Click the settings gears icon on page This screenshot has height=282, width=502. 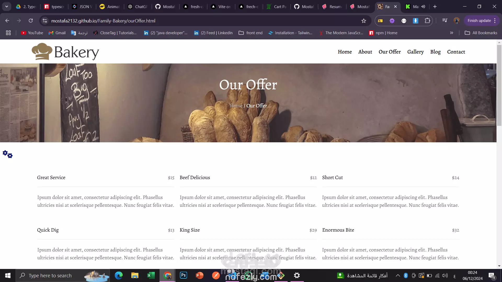coord(8,154)
